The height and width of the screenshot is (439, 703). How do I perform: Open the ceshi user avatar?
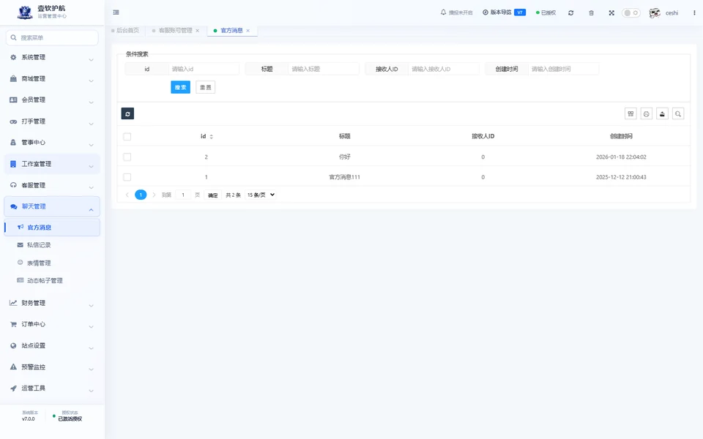[x=655, y=13]
